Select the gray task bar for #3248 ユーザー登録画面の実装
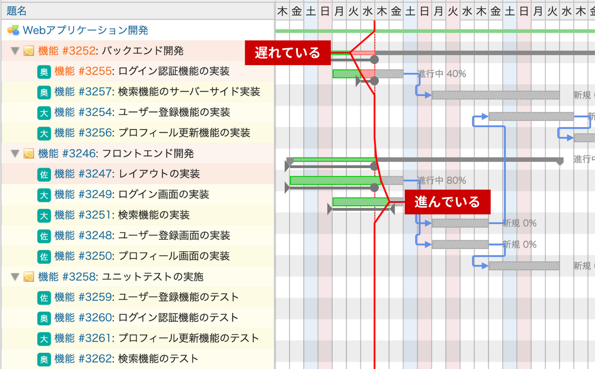Image resolution: width=595 pixels, height=369 pixels. click(x=460, y=244)
